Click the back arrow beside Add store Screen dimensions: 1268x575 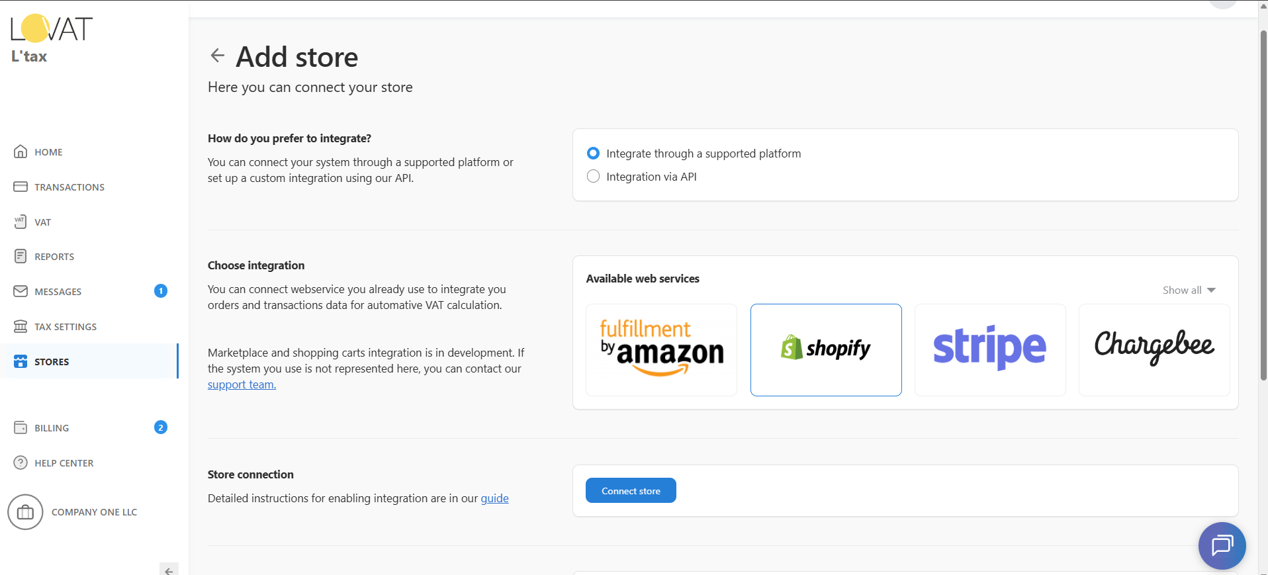(217, 56)
